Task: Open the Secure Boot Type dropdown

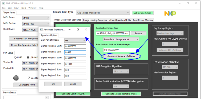Action: click(x=103, y=13)
